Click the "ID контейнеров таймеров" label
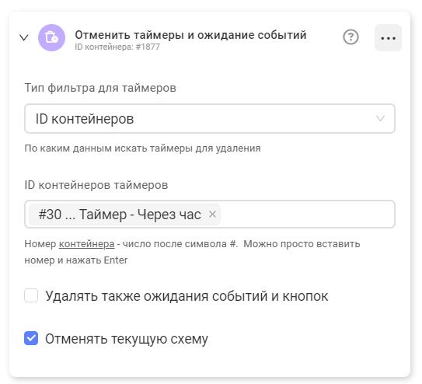Image resolution: width=422 pixels, height=384 pixels. tap(96, 185)
